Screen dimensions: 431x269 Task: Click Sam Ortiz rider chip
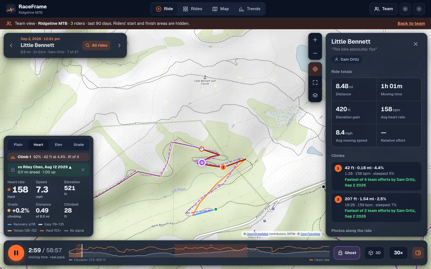(347, 59)
